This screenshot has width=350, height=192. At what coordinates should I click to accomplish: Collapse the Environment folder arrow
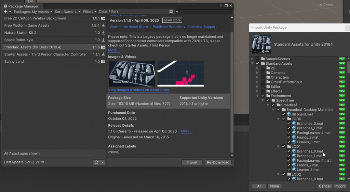(x=257, y=96)
